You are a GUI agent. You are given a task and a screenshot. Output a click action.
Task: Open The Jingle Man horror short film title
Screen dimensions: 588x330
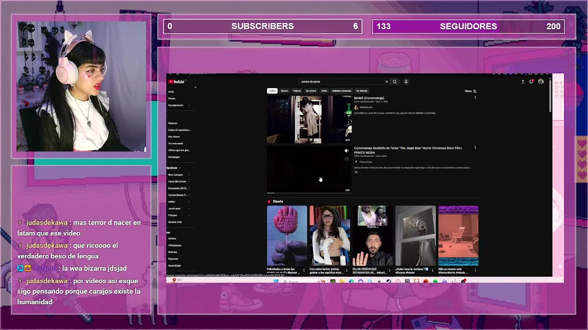click(408, 150)
